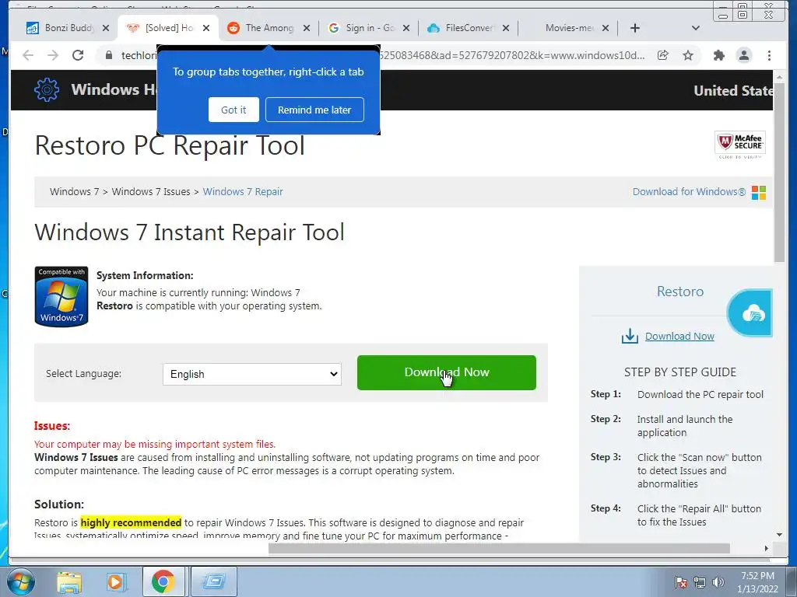Click the share page icon in address bar
797x597 pixels.
[x=663, y=55]
